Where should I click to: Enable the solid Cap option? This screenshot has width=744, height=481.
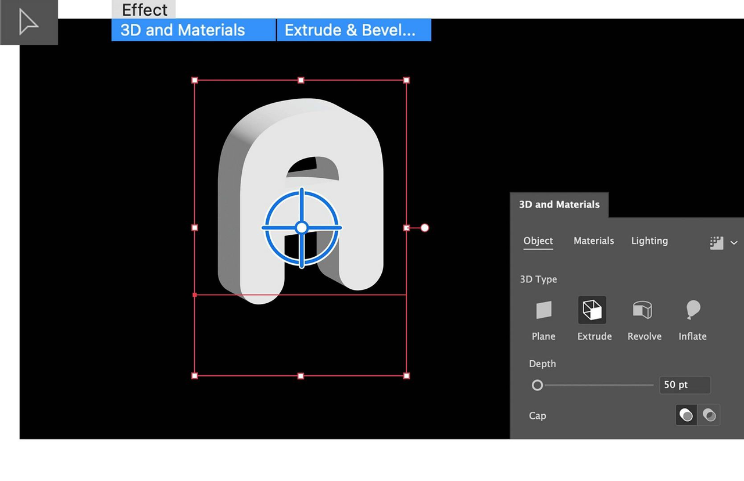(x=686, y=415)
